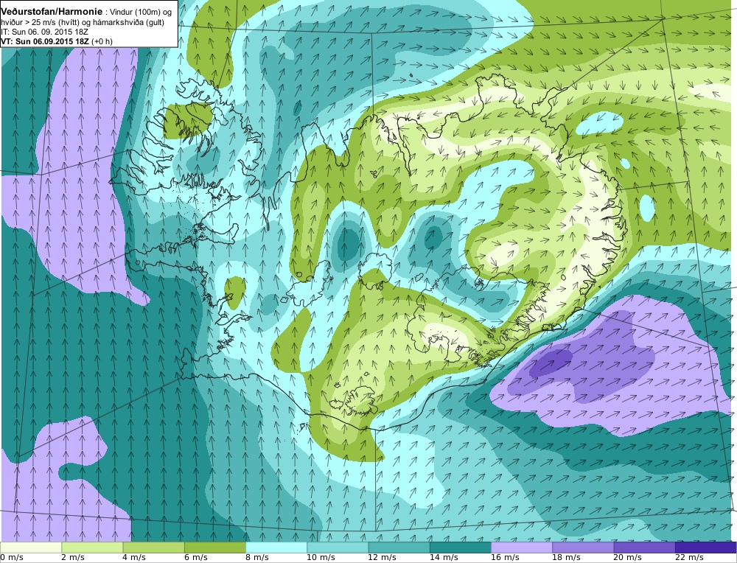This screenshot has width=737, height=563.
Task: Click the 'VT: Sun 06.09.2015 18Z (+0 h)' line
Action: point(57,41)
